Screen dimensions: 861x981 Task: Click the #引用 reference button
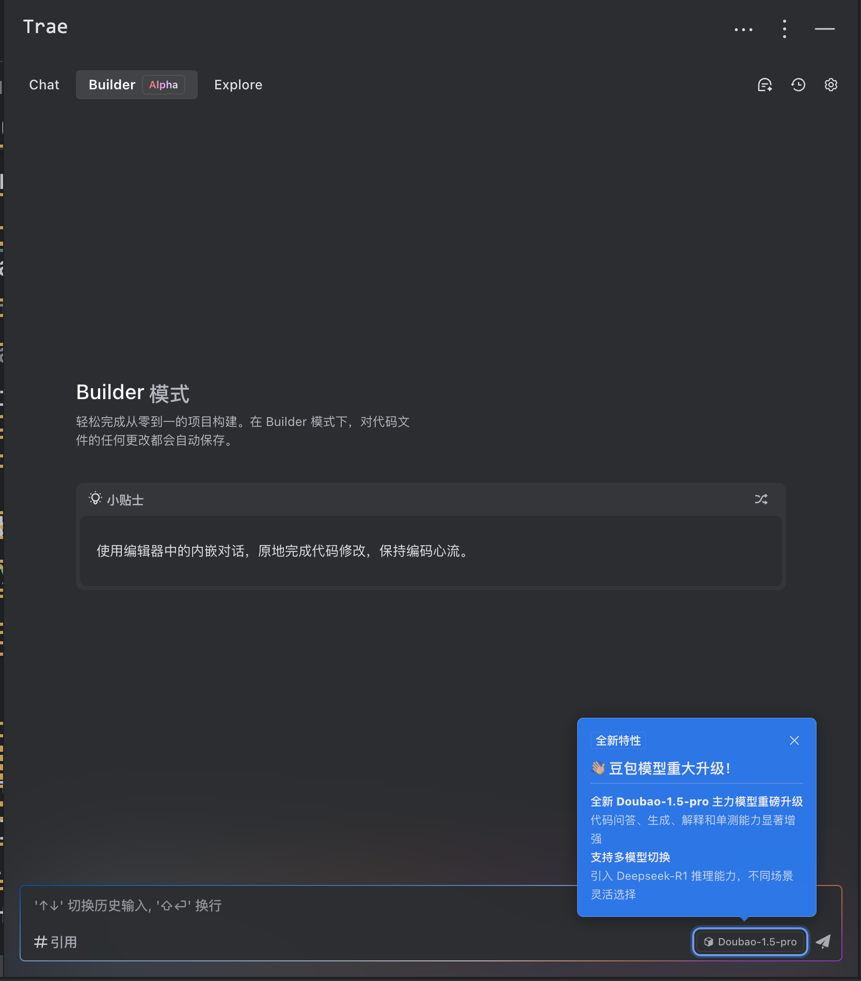pyautogui.click(x=56, y=942)
